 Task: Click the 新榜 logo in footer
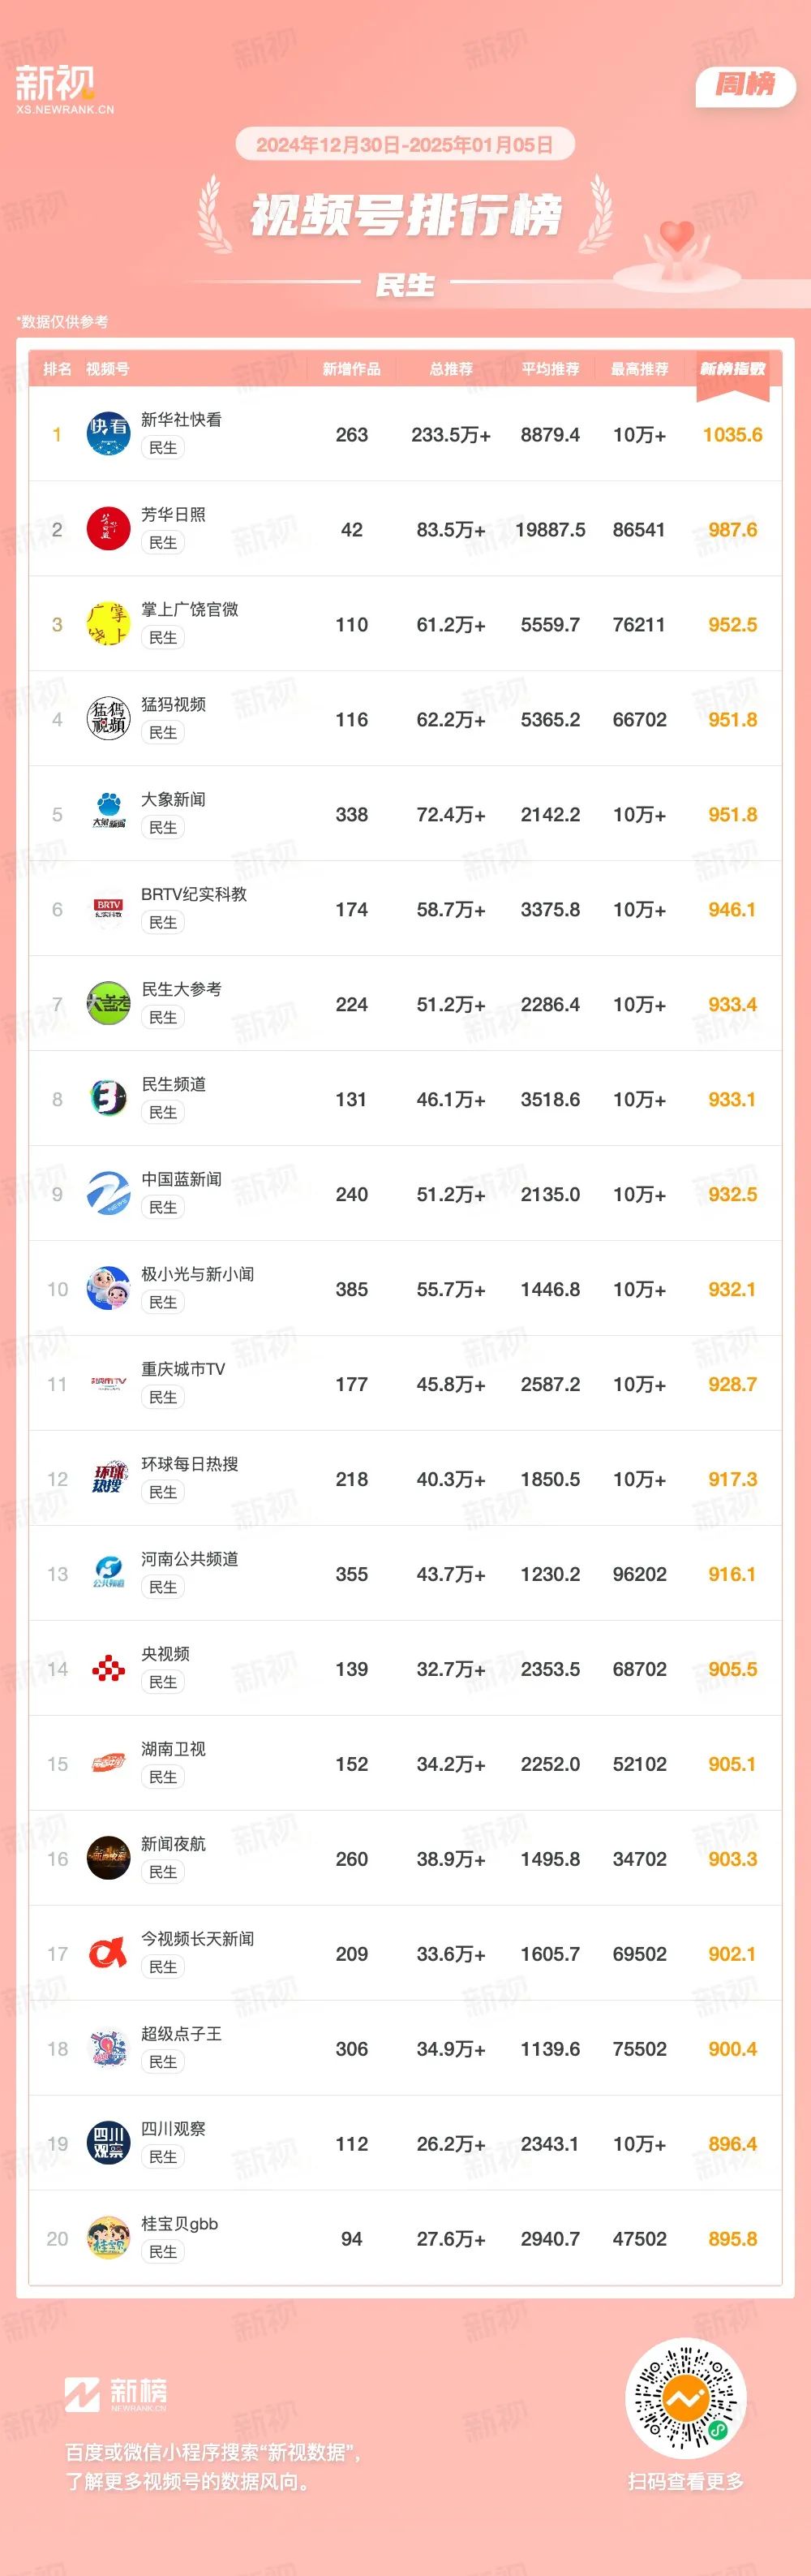coord(116,2395)
